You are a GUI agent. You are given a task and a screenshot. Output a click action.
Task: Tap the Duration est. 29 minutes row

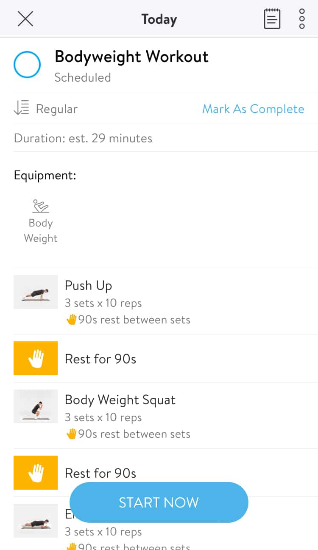click(166, 138)
